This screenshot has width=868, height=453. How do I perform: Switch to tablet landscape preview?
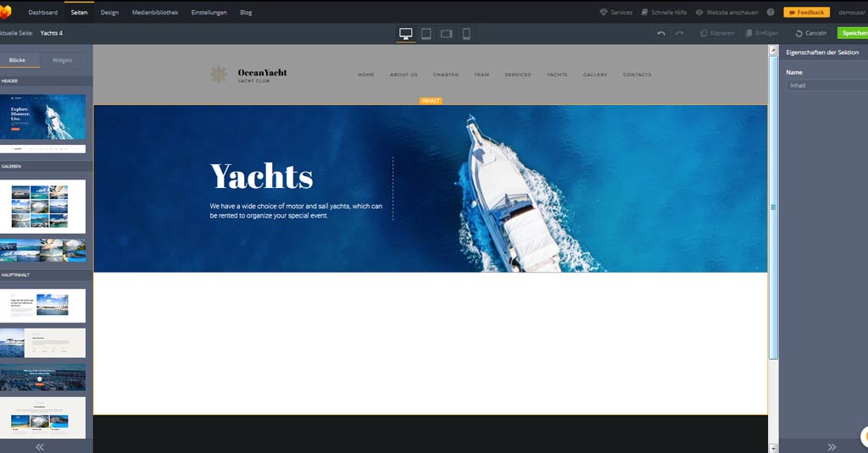(x=446, y=34)
